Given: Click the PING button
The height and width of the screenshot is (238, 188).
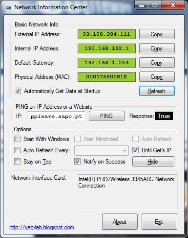Looking at the screenshot, I should (106, 116).
